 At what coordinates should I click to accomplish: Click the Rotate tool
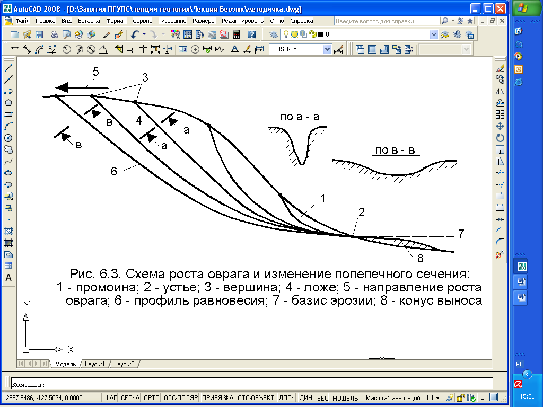click(x=500, y=138)
